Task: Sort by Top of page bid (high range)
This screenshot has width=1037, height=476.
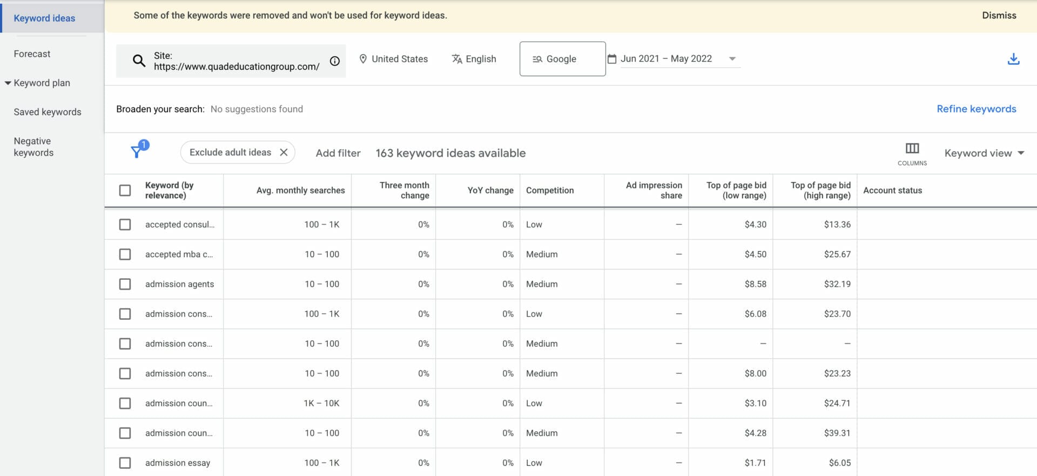Action: coord(820,190)
